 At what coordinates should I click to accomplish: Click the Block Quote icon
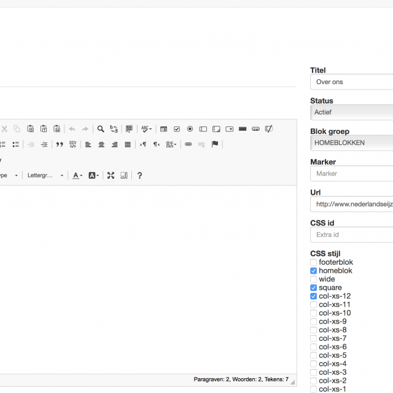pos(60,144)
